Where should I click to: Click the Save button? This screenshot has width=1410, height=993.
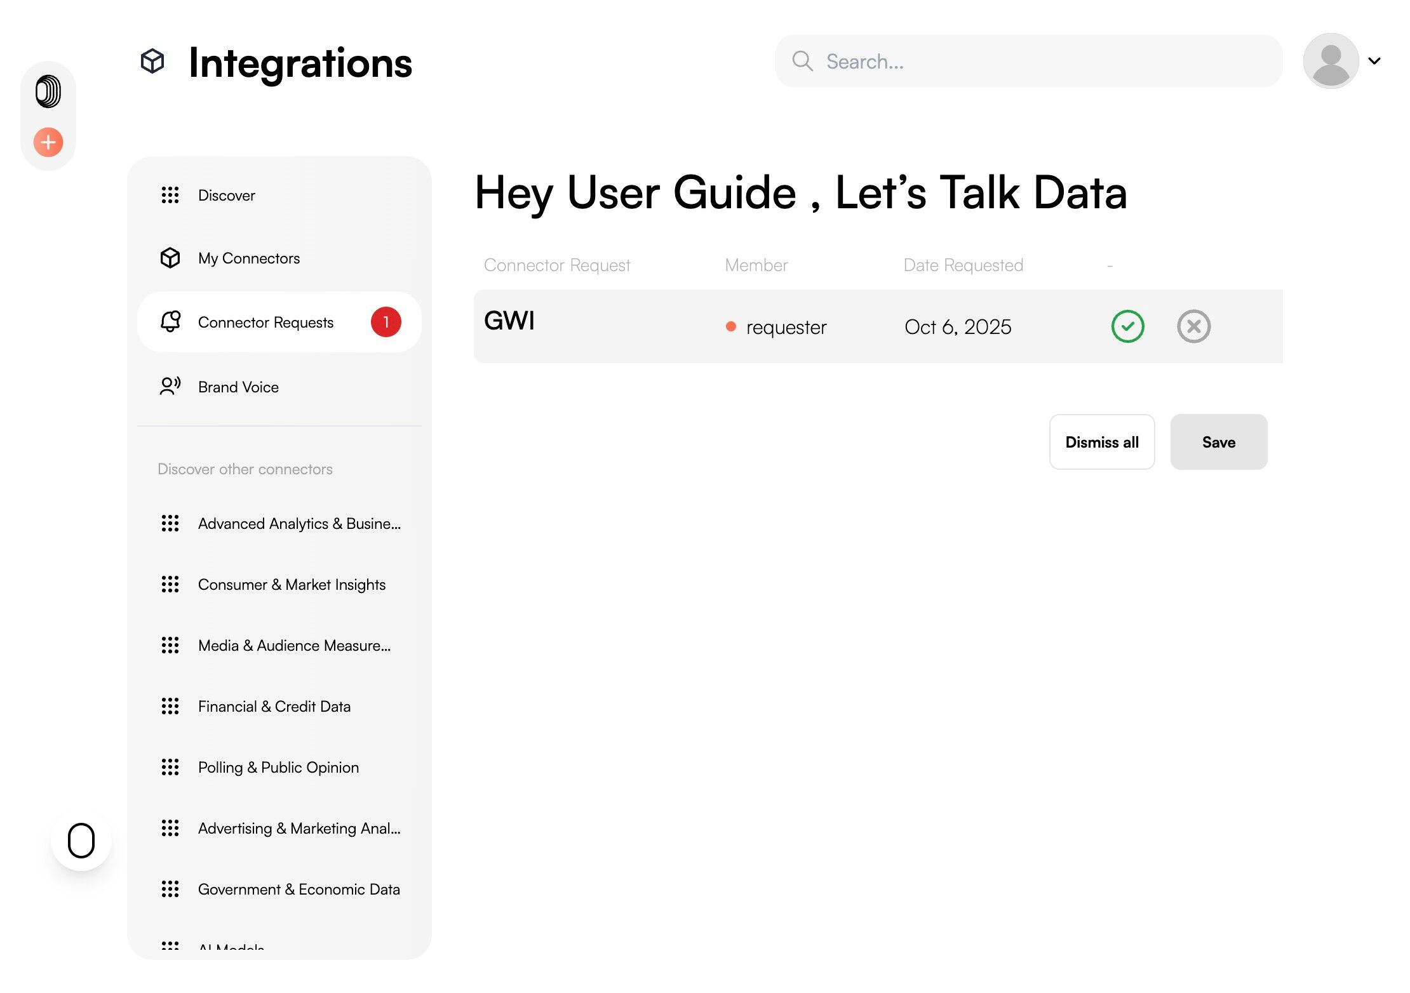[x=1218, y=442]
